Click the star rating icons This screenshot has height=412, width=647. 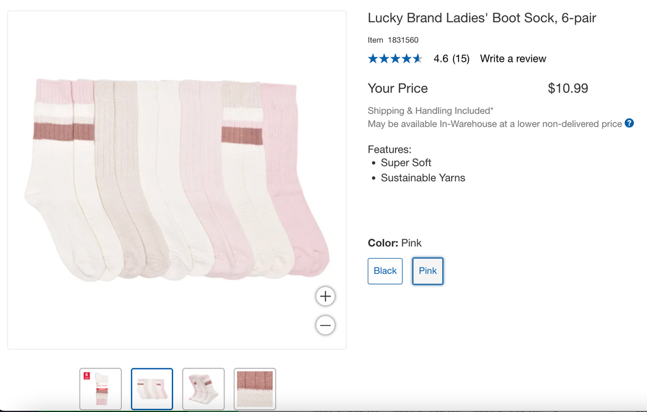click(396, 59)
